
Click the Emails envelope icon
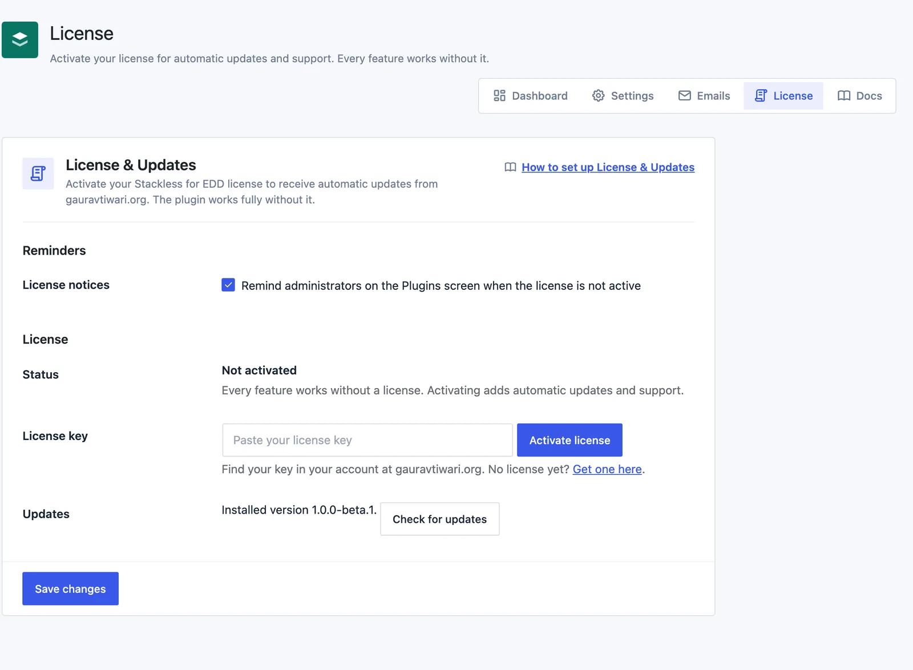[684, 96]
